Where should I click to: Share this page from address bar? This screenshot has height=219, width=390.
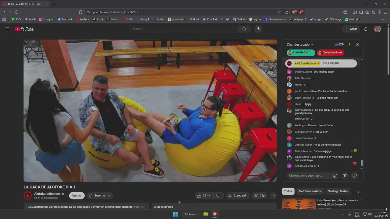coord(286,12)
